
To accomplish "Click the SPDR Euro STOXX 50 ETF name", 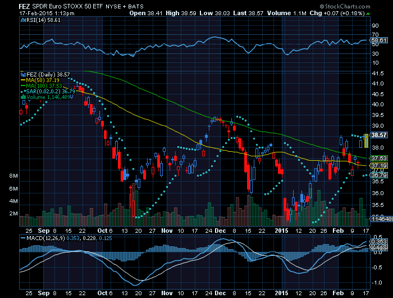I will [68, 6].
